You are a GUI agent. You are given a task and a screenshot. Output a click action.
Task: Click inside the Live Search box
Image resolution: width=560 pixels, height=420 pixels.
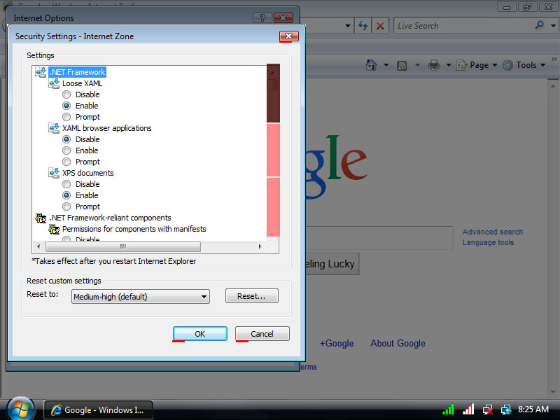coord(462,26)
